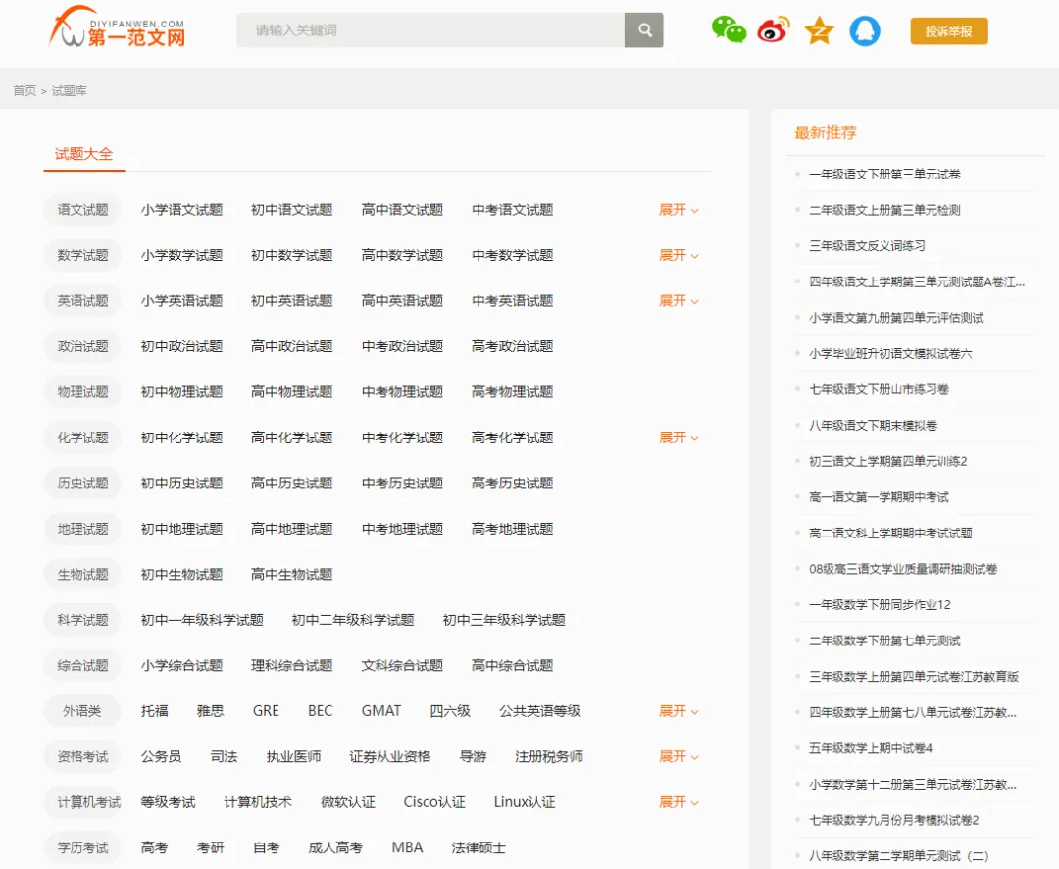Image resolution: width=1059 pixels, height=869 pixels.
Task: Open 理科综合试题 link
Action: pos(292,665)
